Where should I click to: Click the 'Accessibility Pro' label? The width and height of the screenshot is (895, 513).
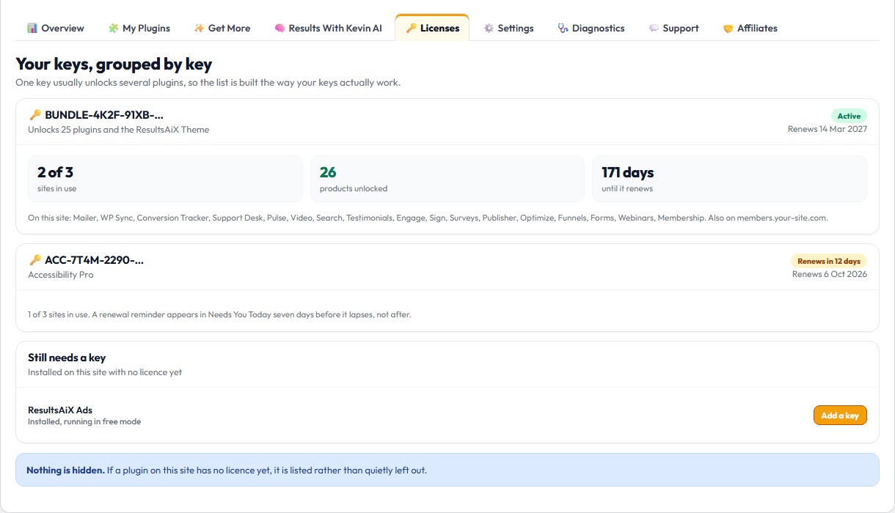coord(61,275)
